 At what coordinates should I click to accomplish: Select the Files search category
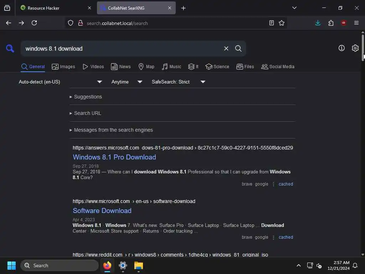pyautogui.click(x=245, y=67)
